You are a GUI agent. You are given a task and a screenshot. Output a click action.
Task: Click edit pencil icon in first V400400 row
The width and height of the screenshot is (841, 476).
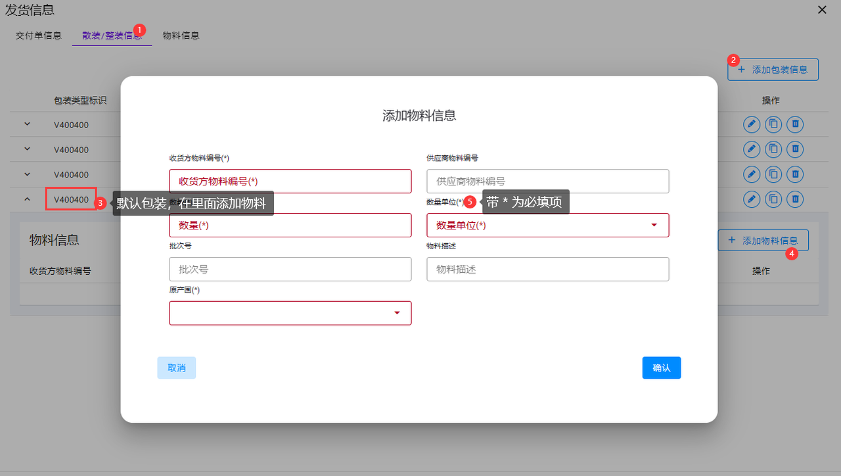pyautogui.click(x=752, y=124)
